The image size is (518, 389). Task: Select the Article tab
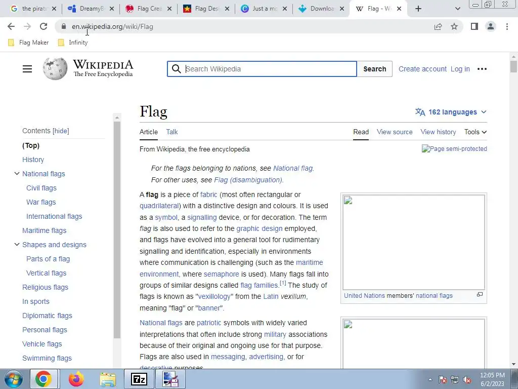click(x=149, y=132)
